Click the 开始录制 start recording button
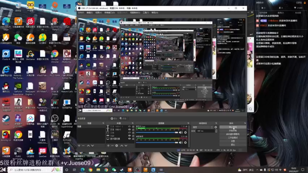 tap(233, 131)
